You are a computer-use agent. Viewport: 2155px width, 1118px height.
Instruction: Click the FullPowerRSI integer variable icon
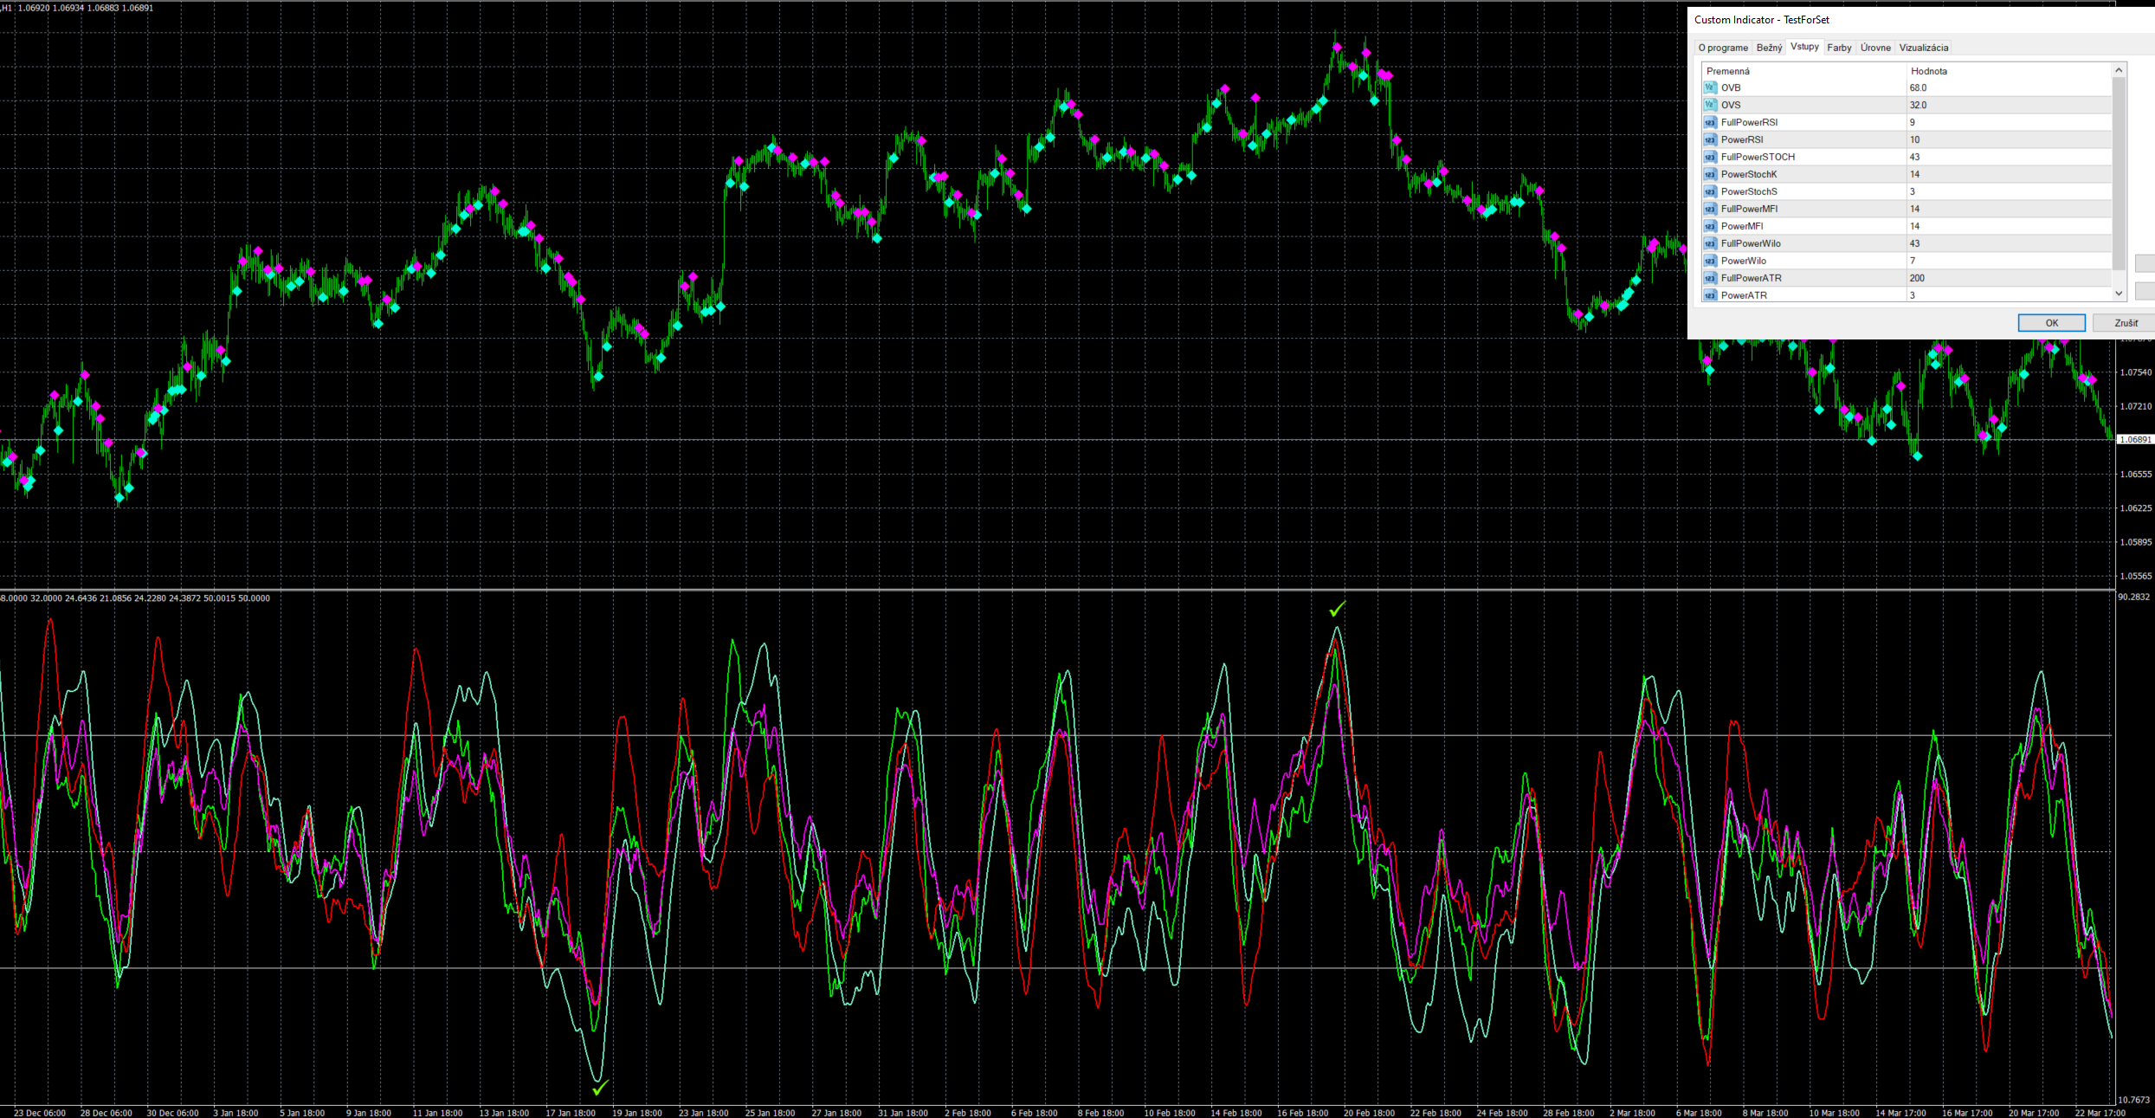(x=1710, y=122)
